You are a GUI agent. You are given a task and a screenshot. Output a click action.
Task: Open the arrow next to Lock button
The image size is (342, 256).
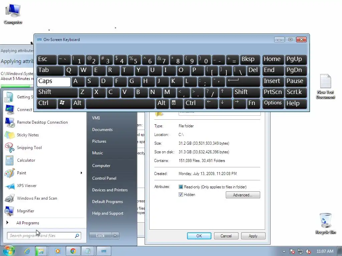tap(115, 236)
